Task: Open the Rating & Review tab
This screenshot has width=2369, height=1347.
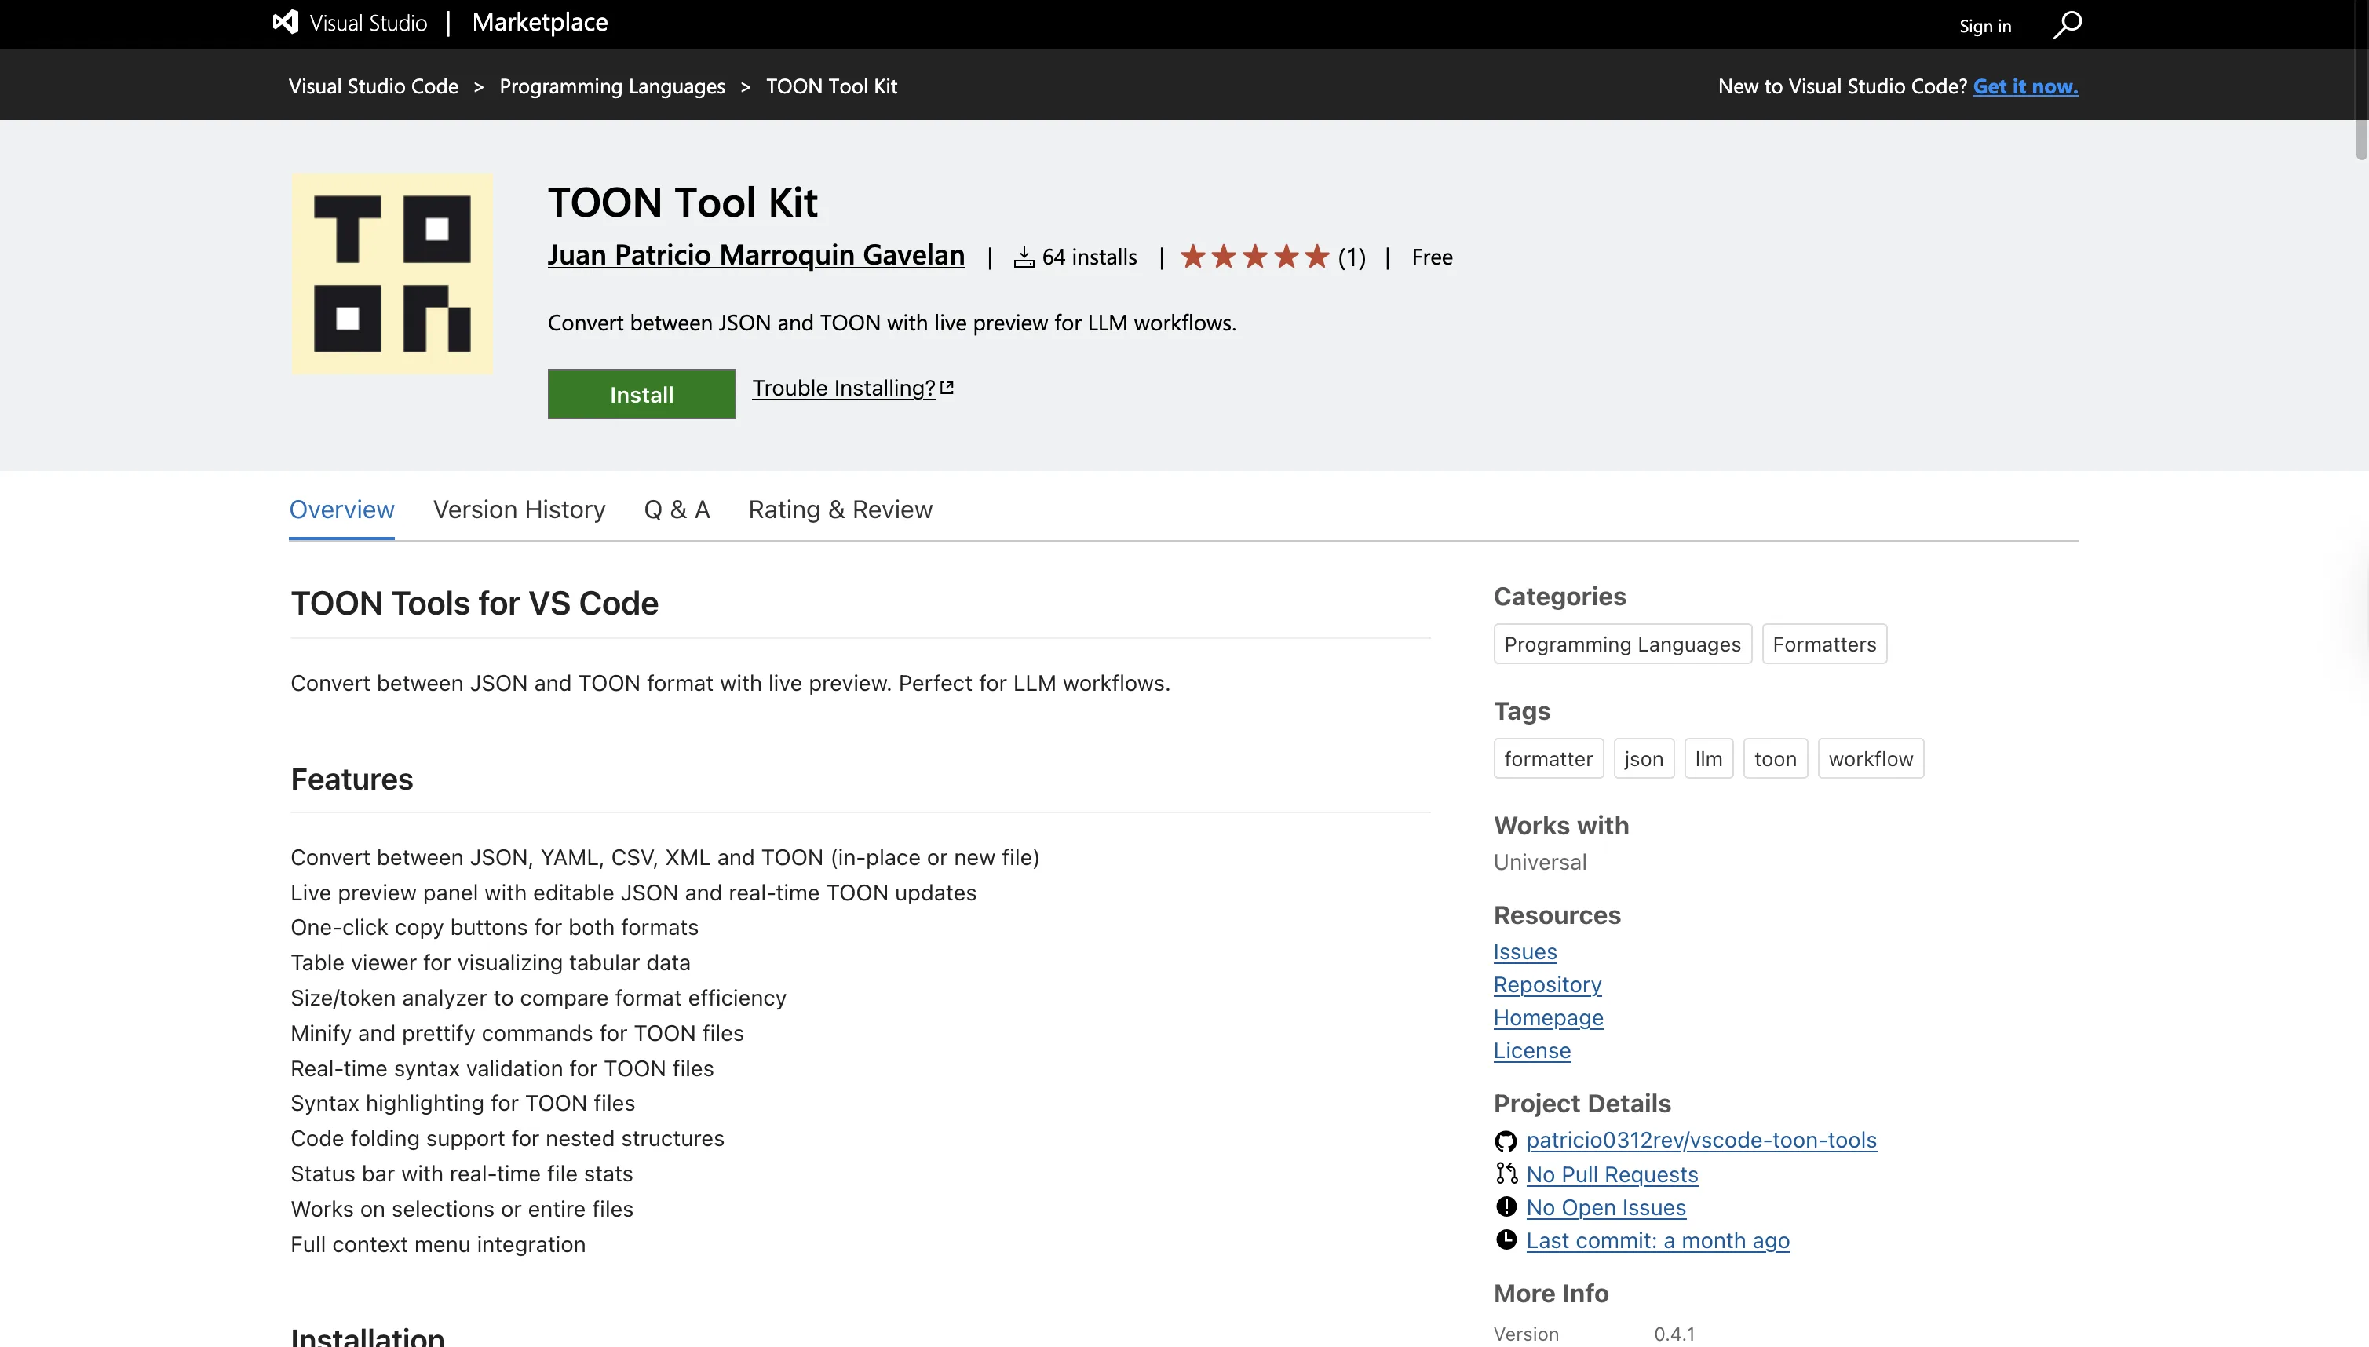Action: pyautogui.click(x=840, y=509)
